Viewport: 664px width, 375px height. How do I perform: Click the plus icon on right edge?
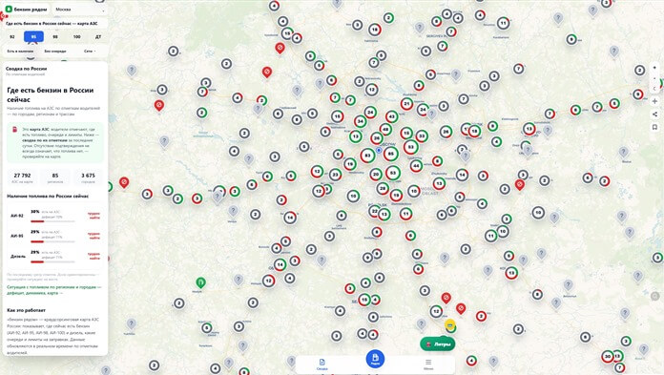click(x=654, y=101)
